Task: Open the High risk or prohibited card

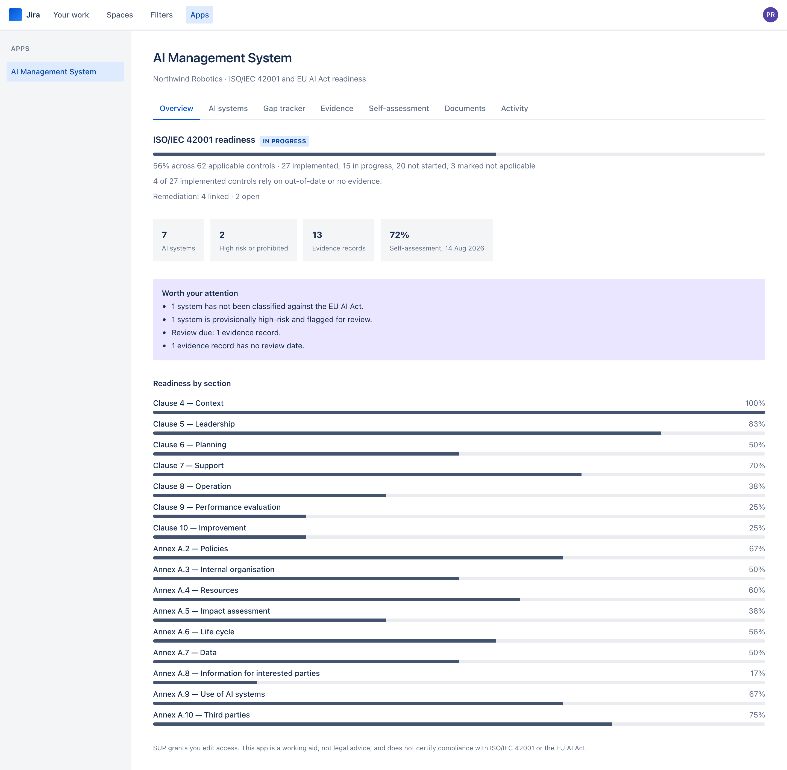Action: [x=253, y=240]
